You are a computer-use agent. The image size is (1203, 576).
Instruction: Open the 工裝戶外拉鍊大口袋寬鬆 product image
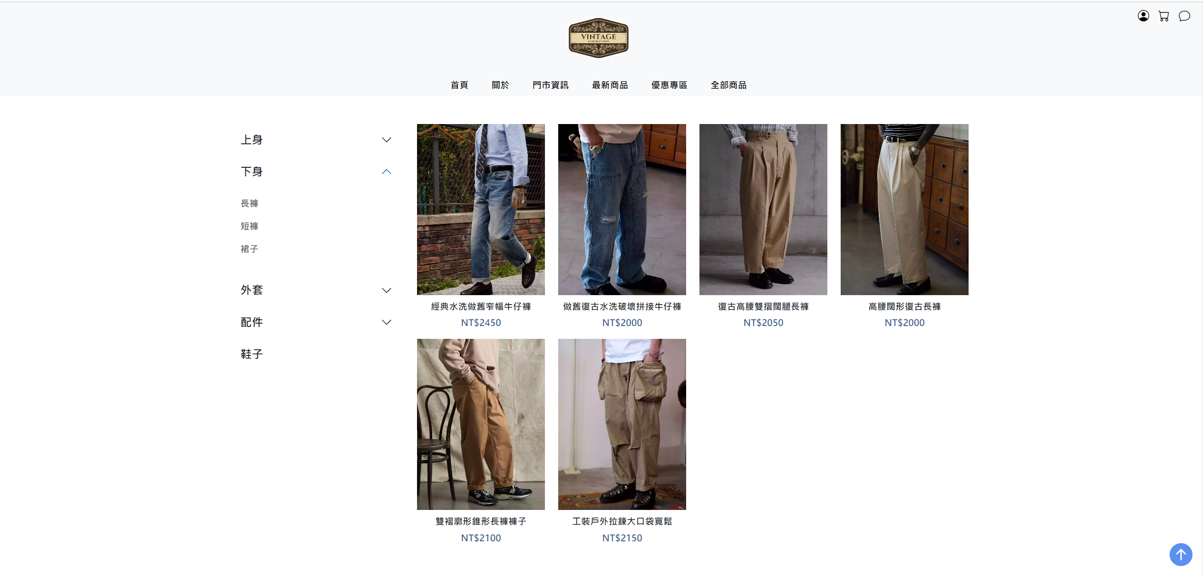[622, 424]
